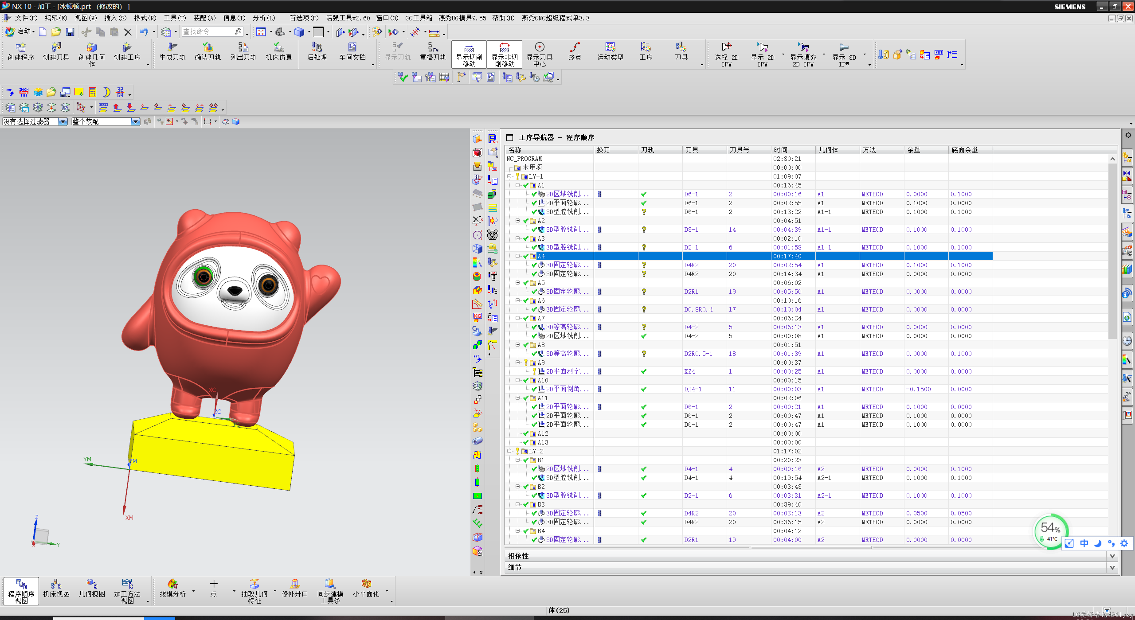Collapse the A1 program node
This screenshot has height=620, width=1135.
click(x=517, y=185)
